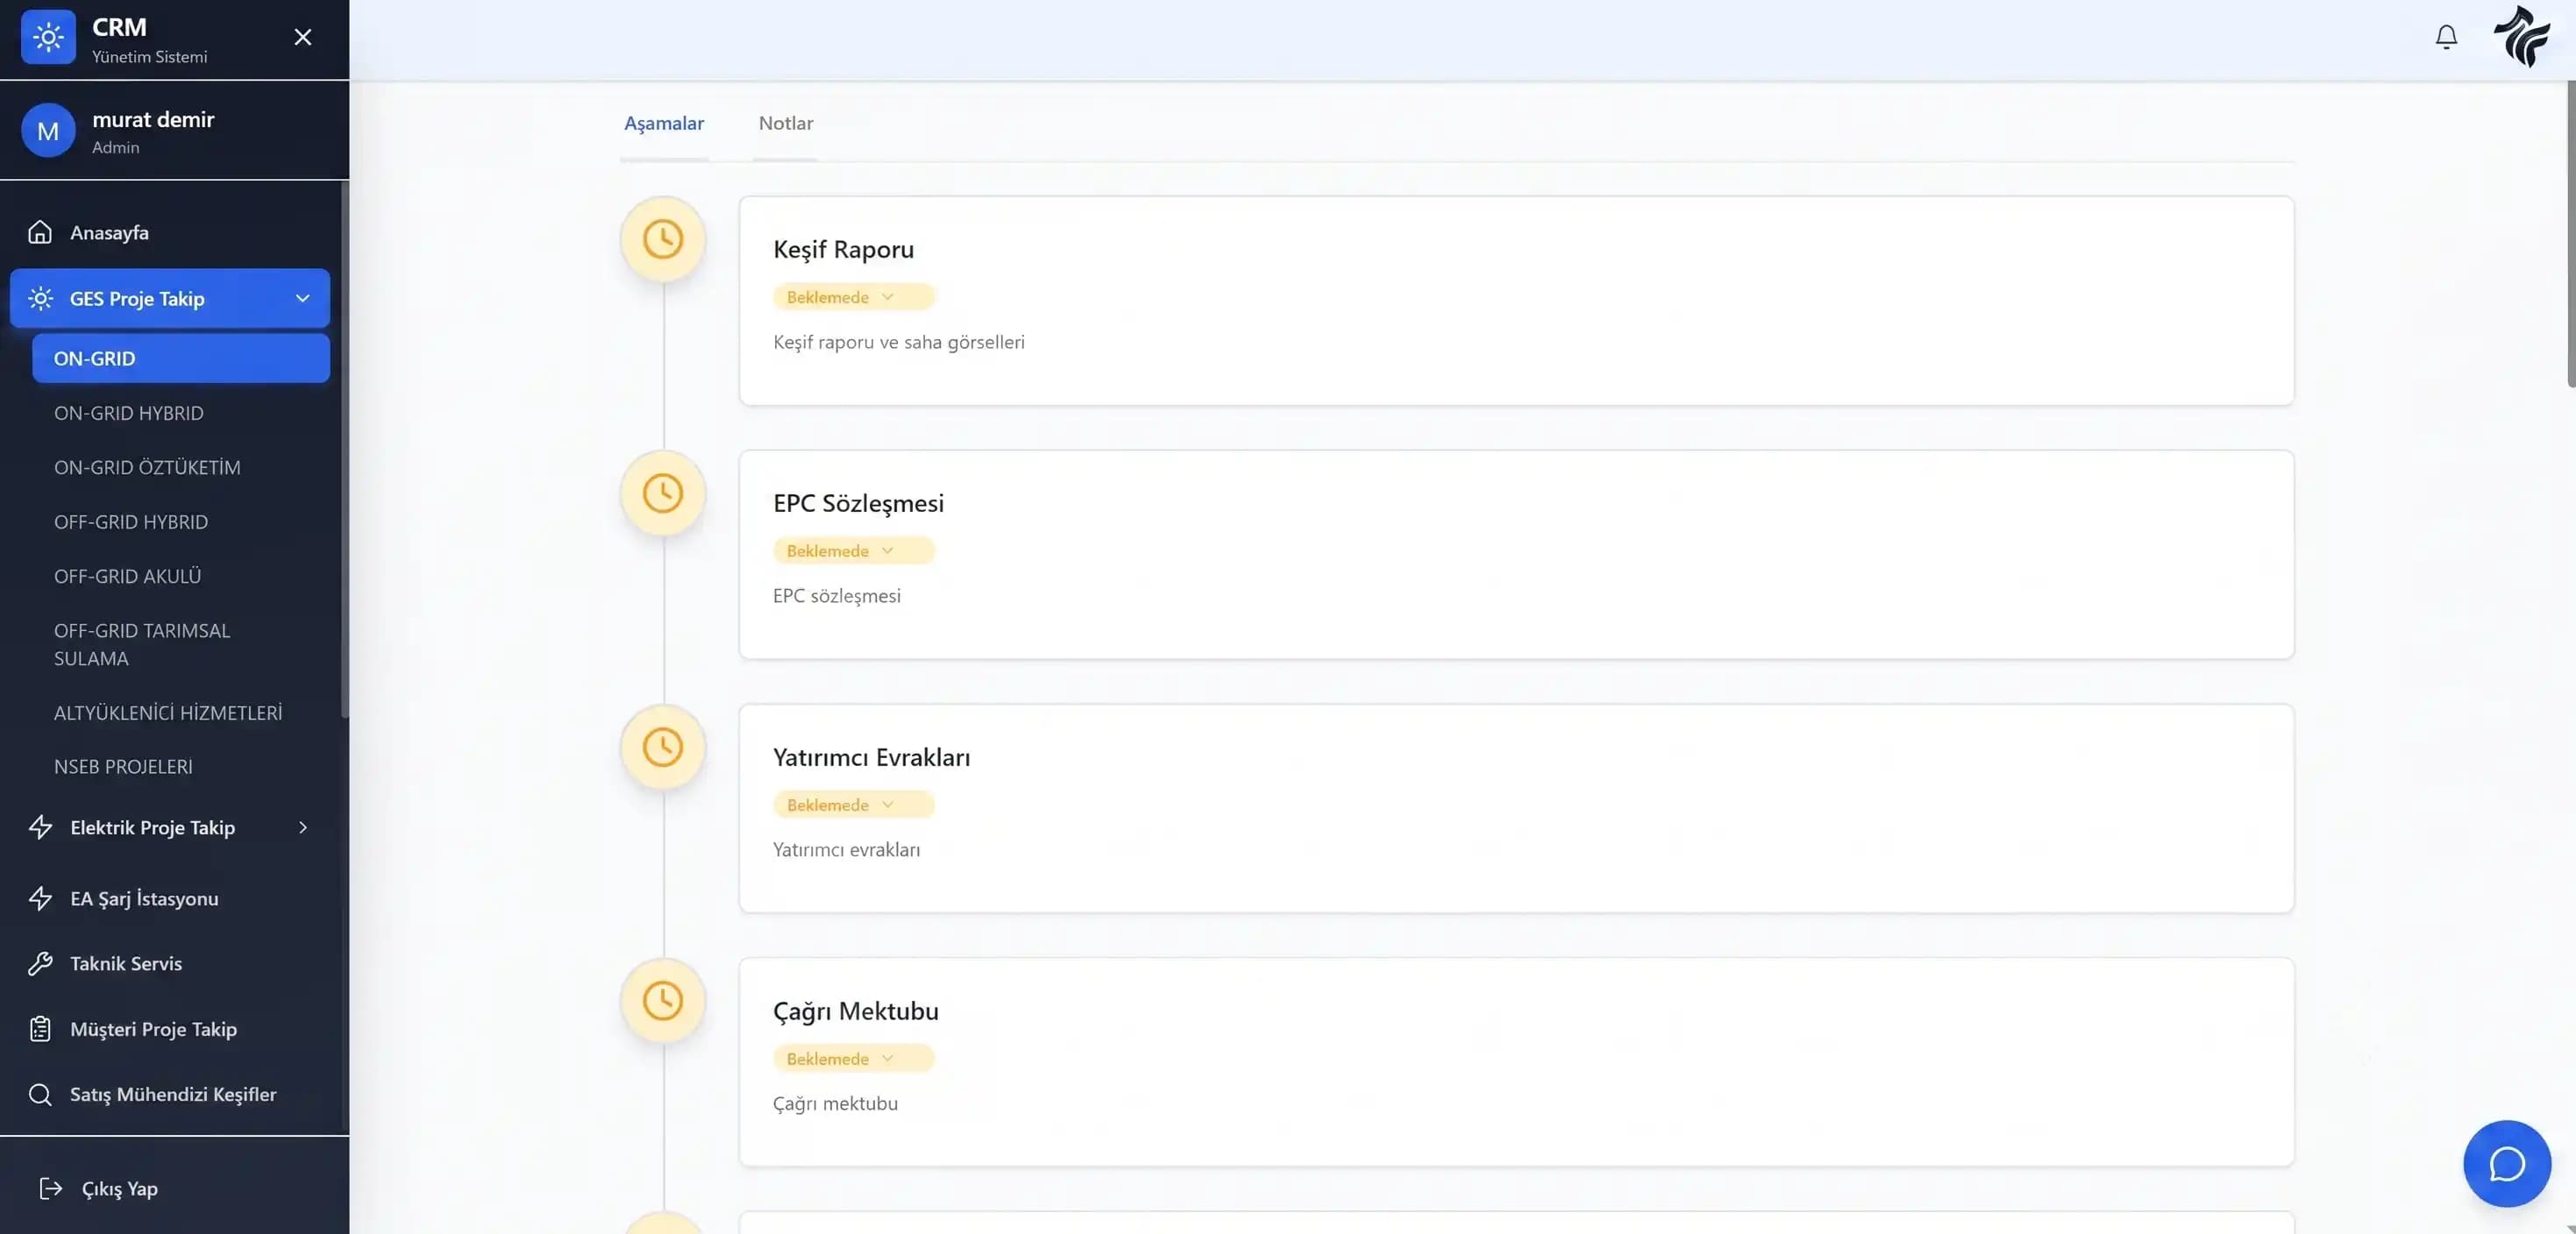Select ON-GRID in the sidebar
This screenshot has height=1234, width=2576.
(x=181, y=358)
